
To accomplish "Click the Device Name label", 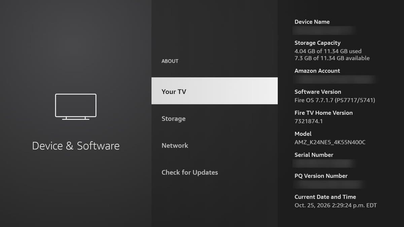I will click(312, 22).
